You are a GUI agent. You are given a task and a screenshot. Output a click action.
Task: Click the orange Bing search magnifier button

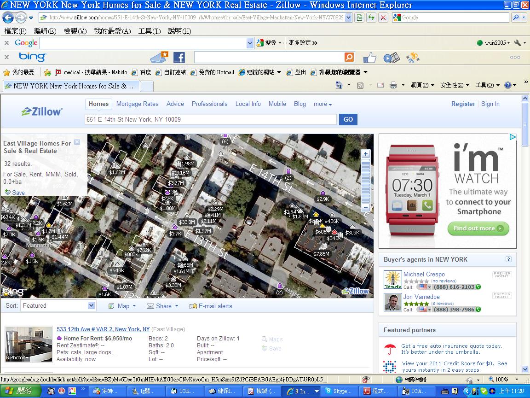349,57
